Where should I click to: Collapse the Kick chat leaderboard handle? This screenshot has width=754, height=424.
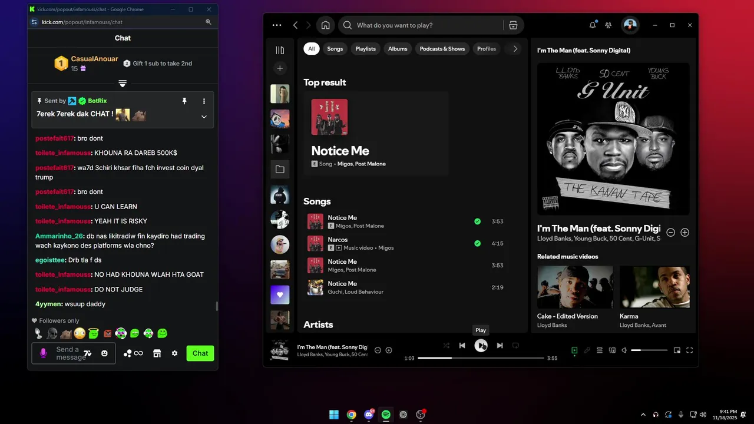[123, 84]
